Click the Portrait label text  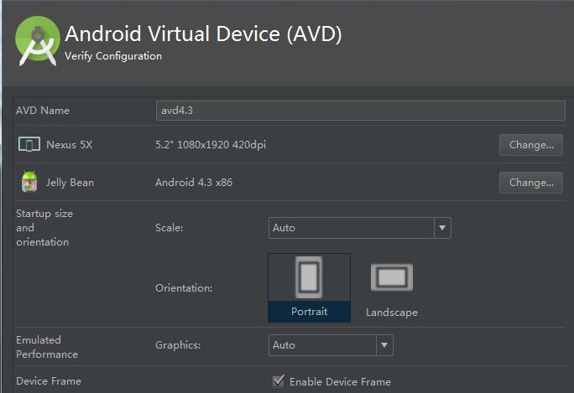pyautogui.click(x=309, y=312)
